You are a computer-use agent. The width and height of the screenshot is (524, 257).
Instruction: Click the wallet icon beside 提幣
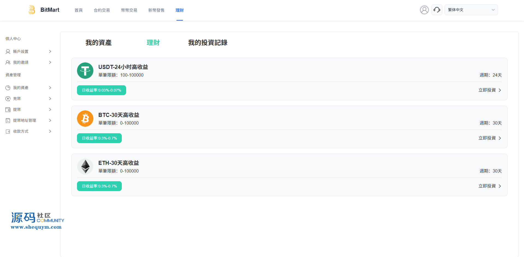click(x=8, y=110)
